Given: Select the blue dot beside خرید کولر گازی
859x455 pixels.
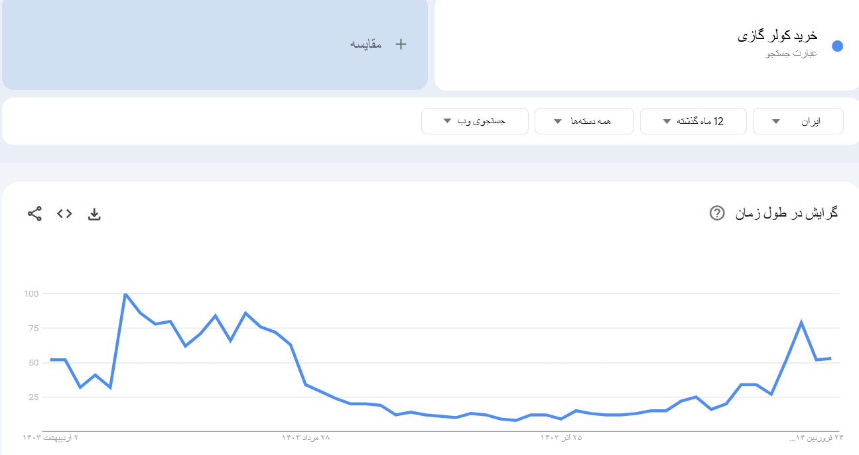Looking at the screenshot, I should tap(837, 46).
